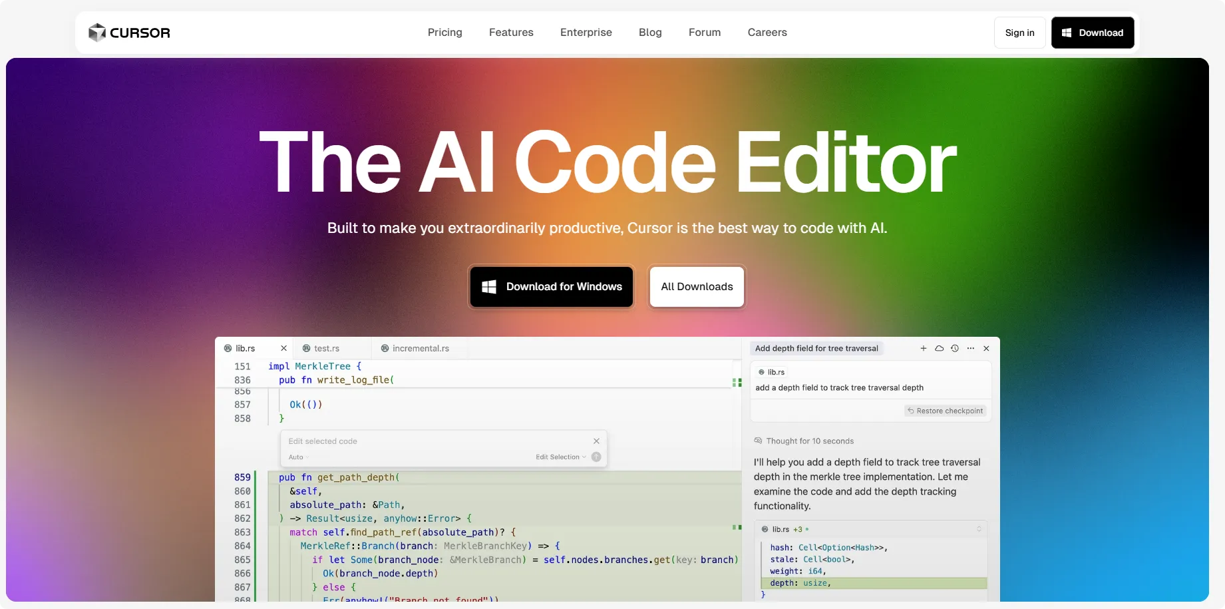Open the Features page
Screen dimensions: 1225x609
point(511,33)
